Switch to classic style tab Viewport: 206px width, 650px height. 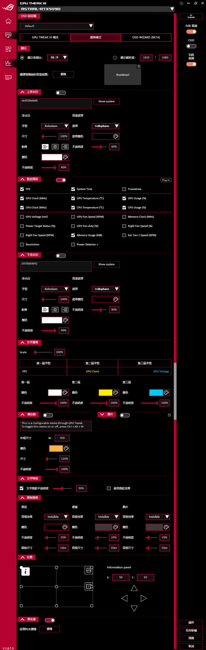pyautogui.click(x=96, y=37)
